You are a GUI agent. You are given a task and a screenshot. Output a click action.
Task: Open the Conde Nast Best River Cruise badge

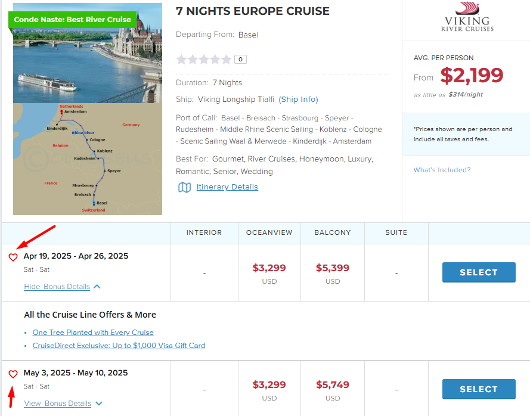[x=73, y=20]
